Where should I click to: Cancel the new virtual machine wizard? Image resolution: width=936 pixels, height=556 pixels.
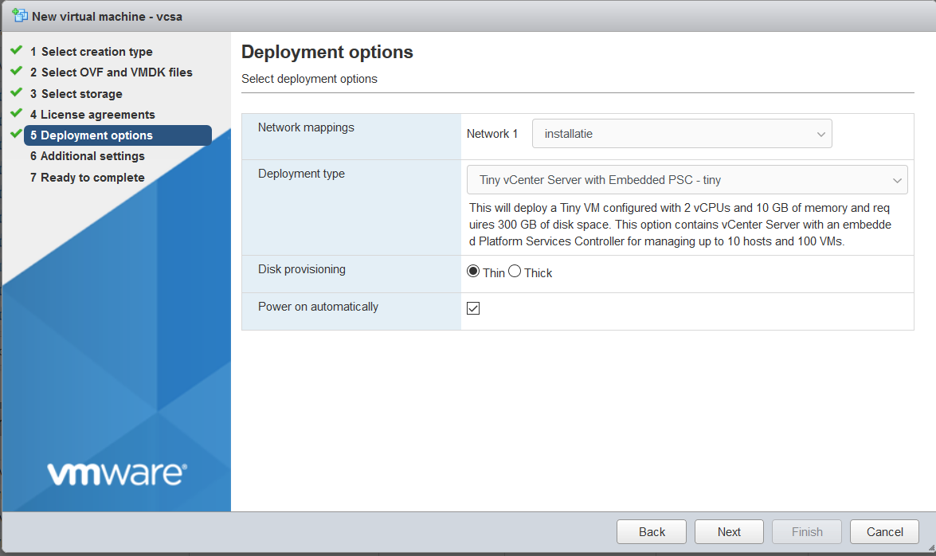point(884,532)
